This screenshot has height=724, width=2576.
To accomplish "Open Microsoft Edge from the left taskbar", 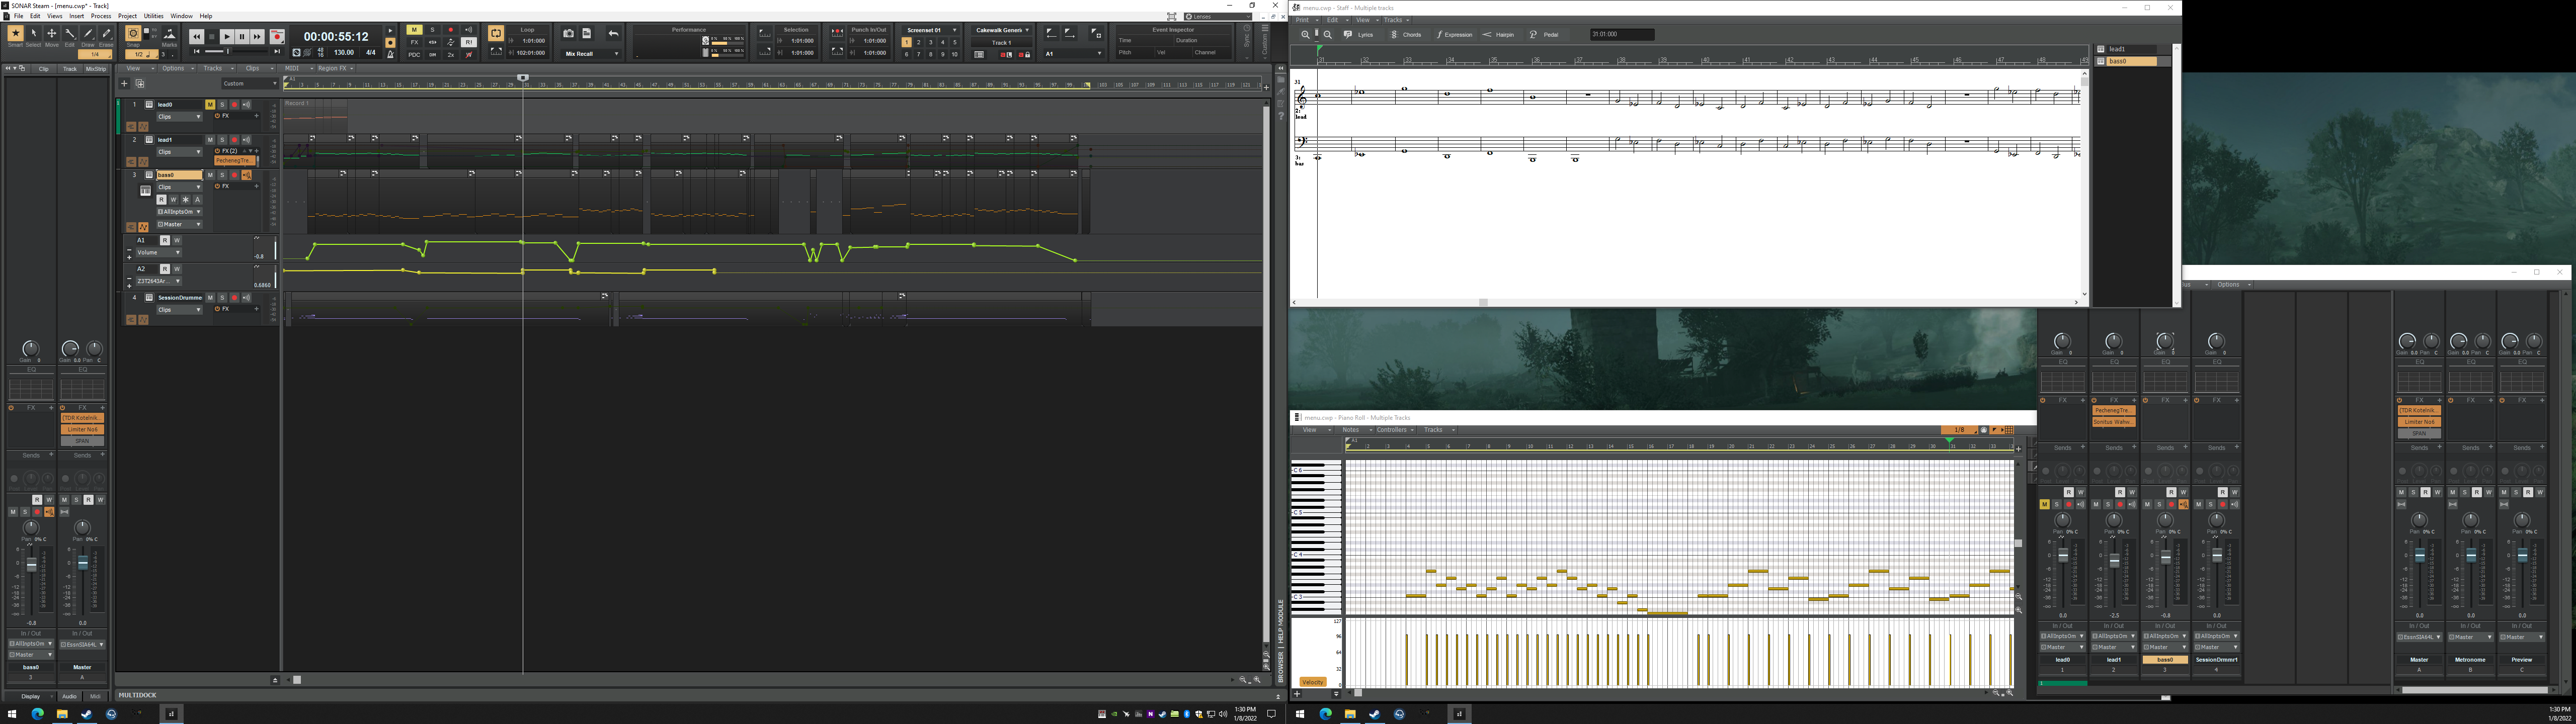I will tap(37, 714).
